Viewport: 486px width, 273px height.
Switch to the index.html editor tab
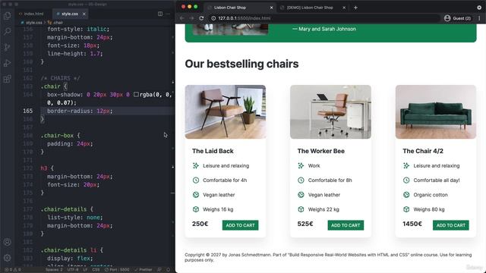pos(31,14)
